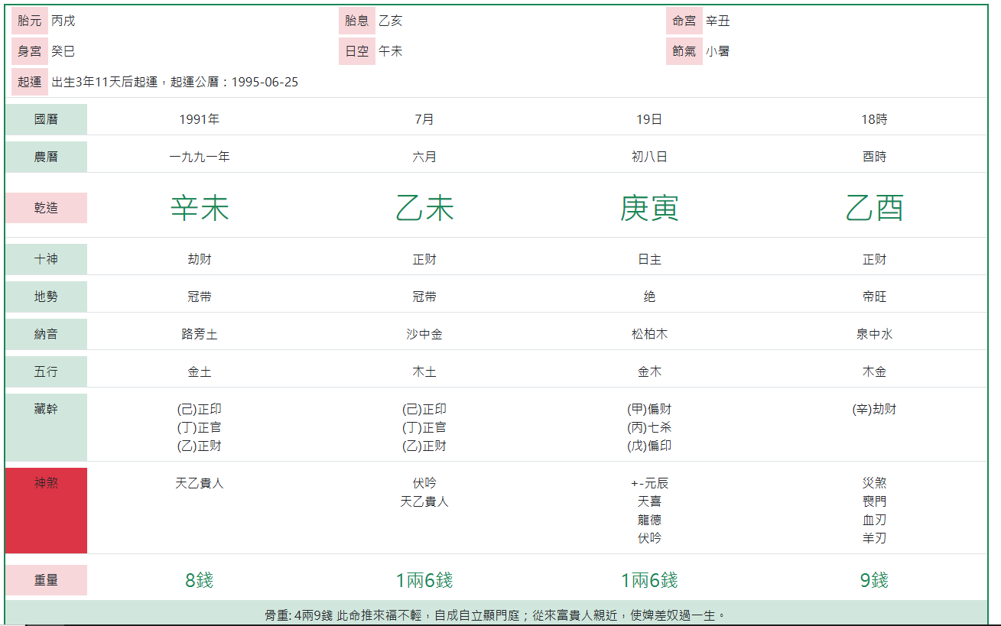This screenshot has width=1001, height=626.
Task: Click the hour pillar 乙酉
Action: [874, 207]
